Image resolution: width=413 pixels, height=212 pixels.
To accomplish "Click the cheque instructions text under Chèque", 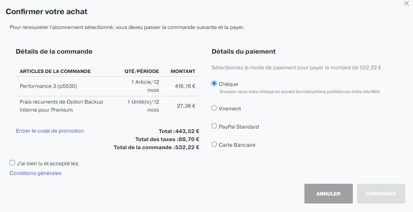I will pyautogui.click(x=300, y=92).
